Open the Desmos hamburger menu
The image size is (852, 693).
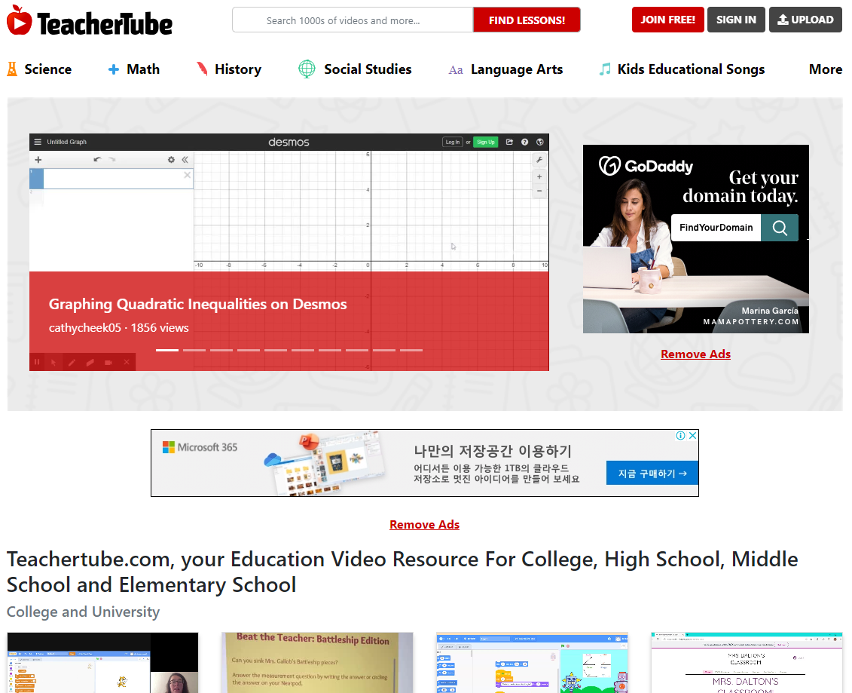pos(38,142)
